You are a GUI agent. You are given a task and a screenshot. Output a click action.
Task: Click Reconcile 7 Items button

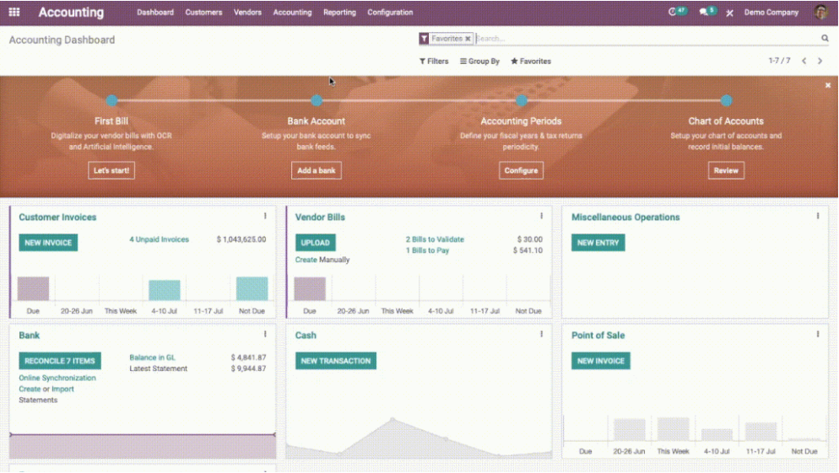pos(60,361)
